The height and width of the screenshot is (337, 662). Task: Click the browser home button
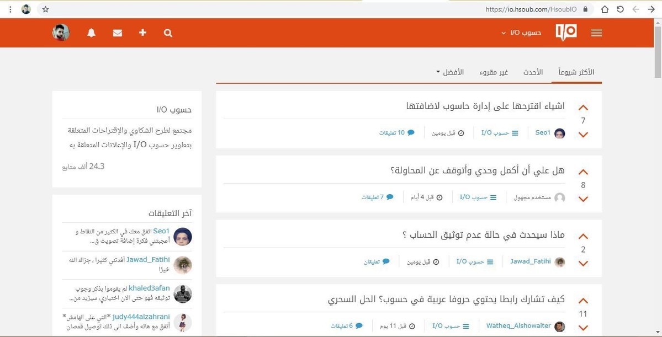tap(605, 9)
